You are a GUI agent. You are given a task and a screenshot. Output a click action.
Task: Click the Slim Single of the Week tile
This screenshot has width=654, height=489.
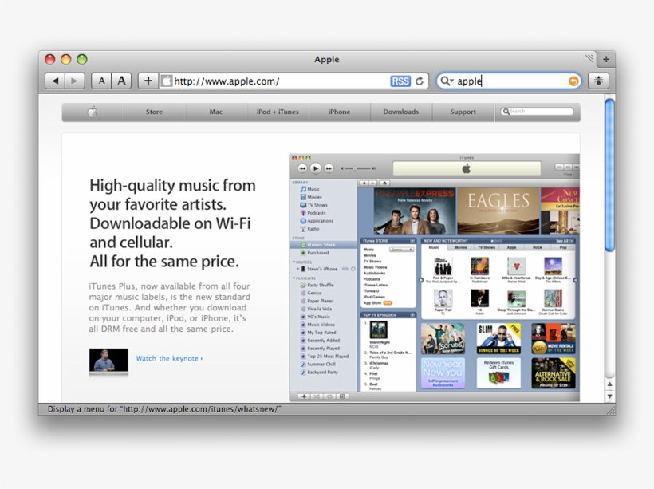(x=498, y=338)
